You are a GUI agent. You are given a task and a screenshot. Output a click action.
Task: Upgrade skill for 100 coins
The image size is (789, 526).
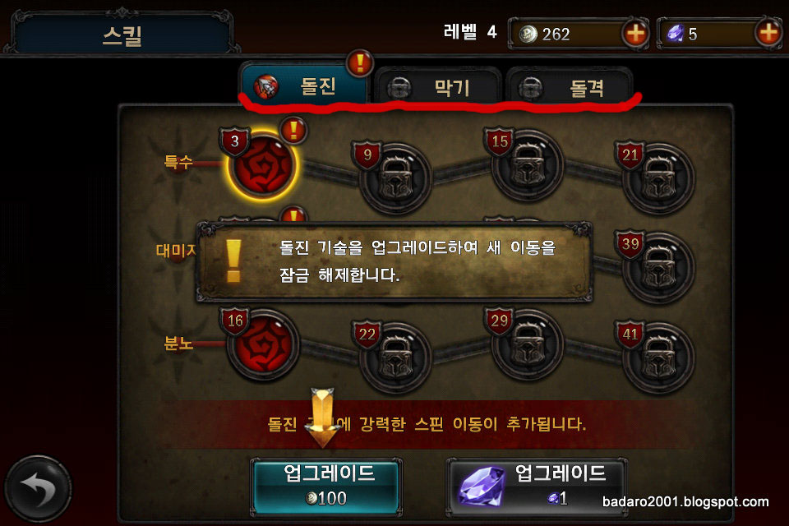(x=326, y=487)
